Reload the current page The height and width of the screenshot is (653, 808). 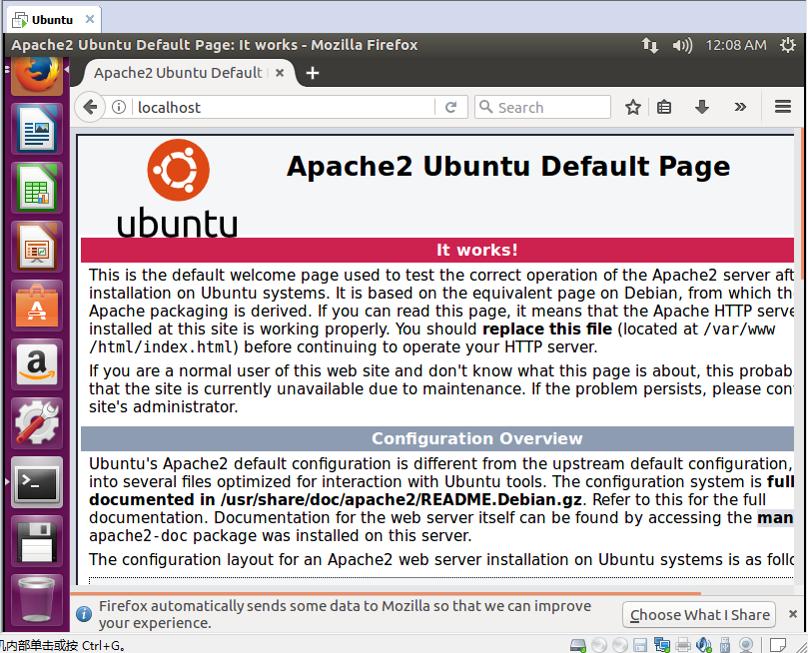coord(450,107)
